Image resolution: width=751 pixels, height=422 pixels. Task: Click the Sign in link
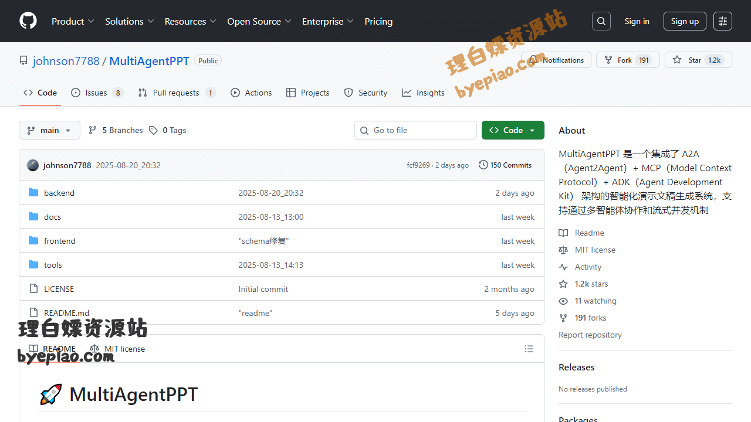(x=637, y=21)
